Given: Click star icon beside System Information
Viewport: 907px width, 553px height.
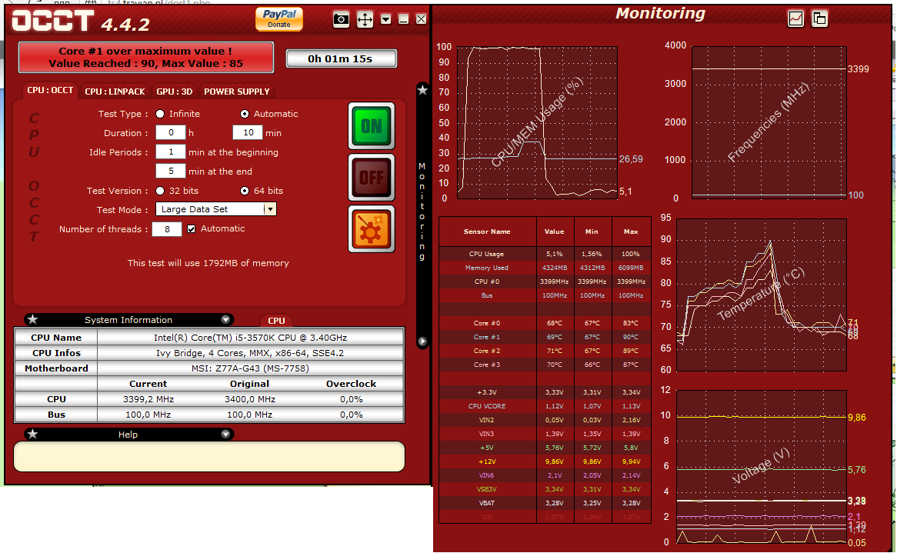Looking at the screenshot, I should click(x=32, y=319).
